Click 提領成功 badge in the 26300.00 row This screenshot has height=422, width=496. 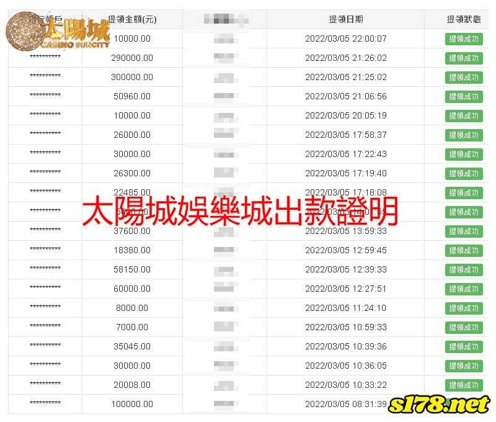[x=464, y=174]
